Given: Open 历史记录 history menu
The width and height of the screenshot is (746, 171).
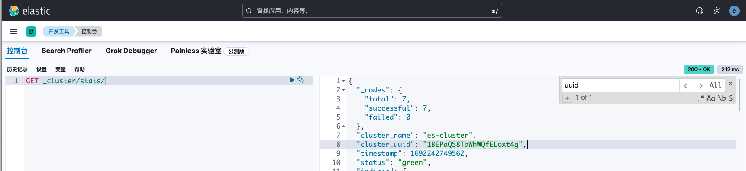Looking at the screenshot, I should pyautogui.click(x=17, y=70).
